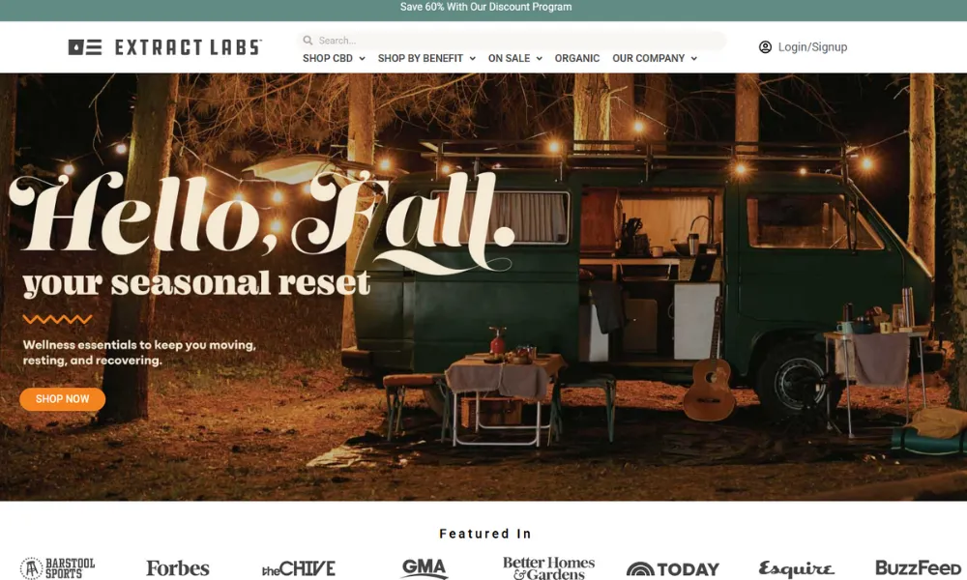Focus the Search input field

click(x=512, y=41)
